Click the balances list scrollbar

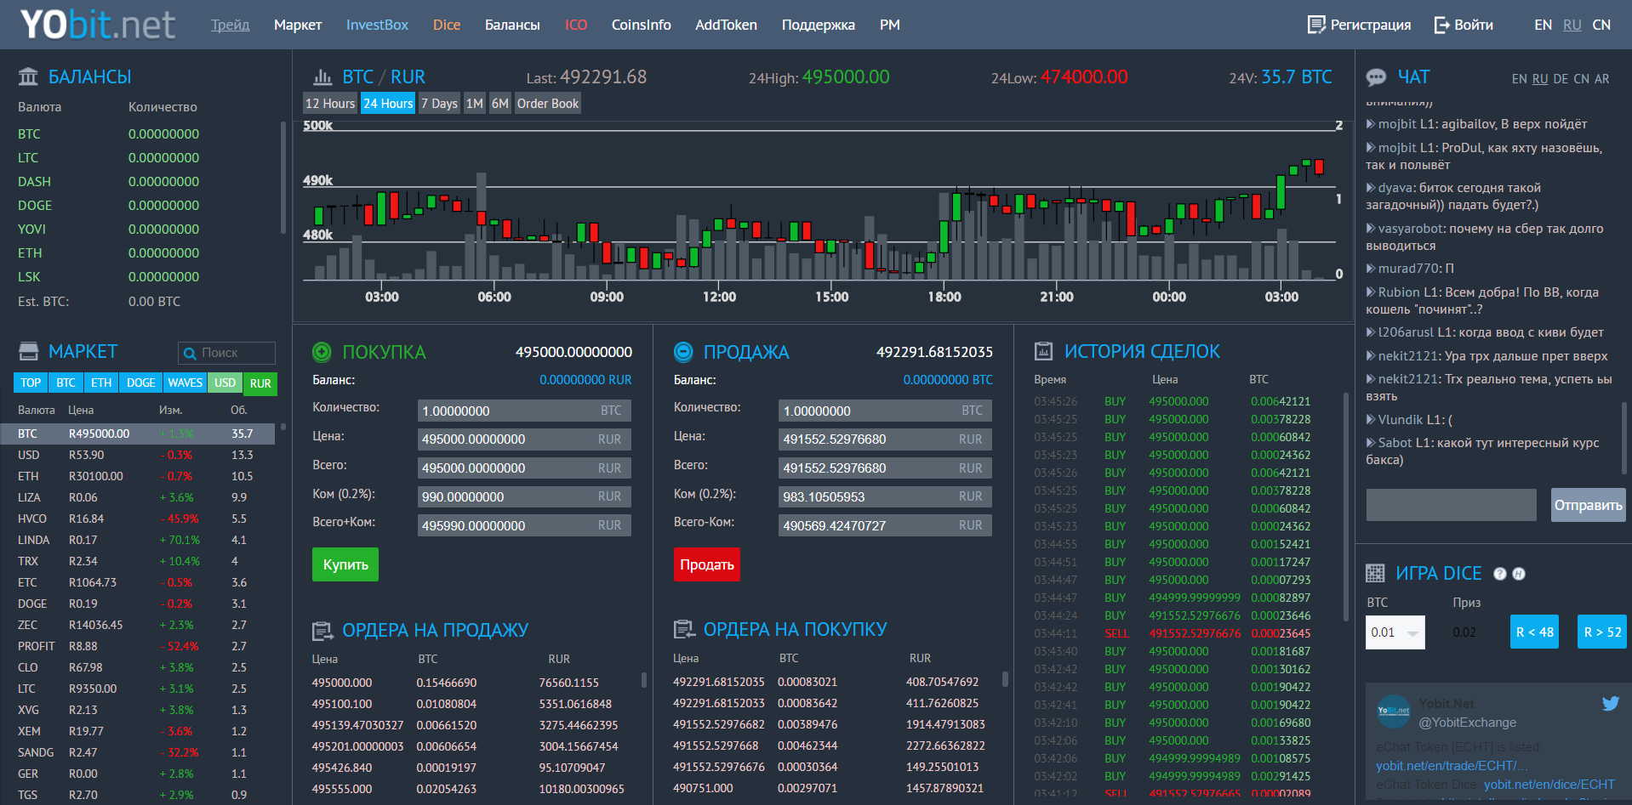pos(283,177)
